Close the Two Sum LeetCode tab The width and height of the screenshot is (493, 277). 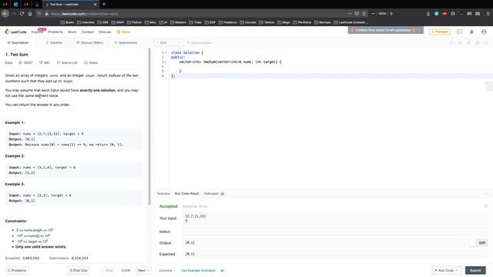[96, 5]
